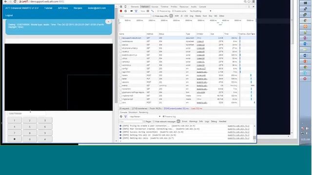Check Hide network messages
The height and width of the screenshot is (175, 312).
[154, 122]
